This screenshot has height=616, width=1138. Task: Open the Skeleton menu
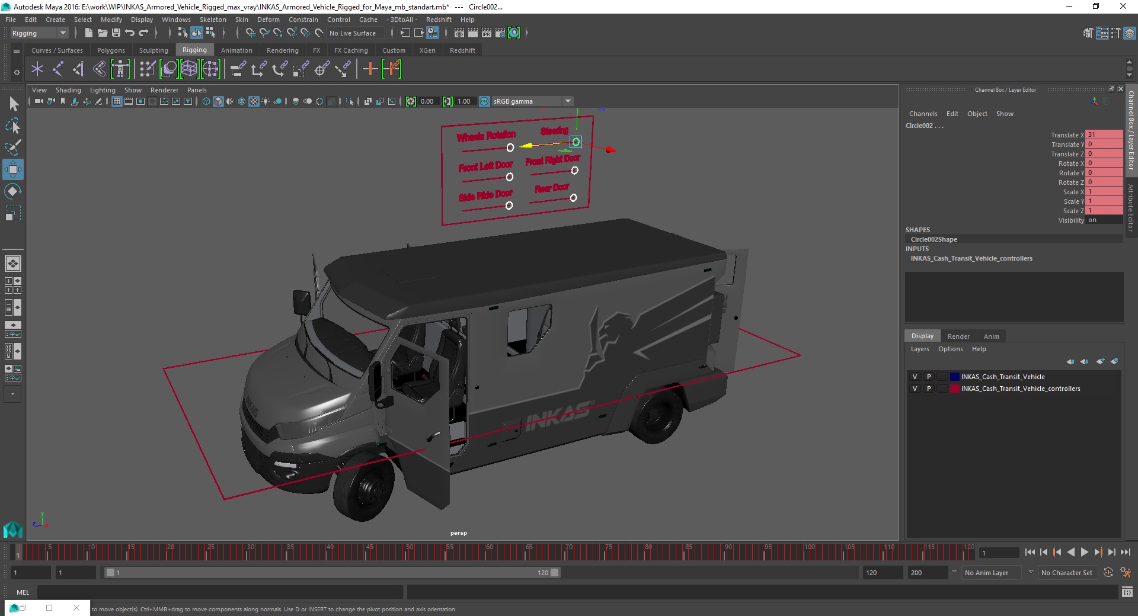click(213, 20)
